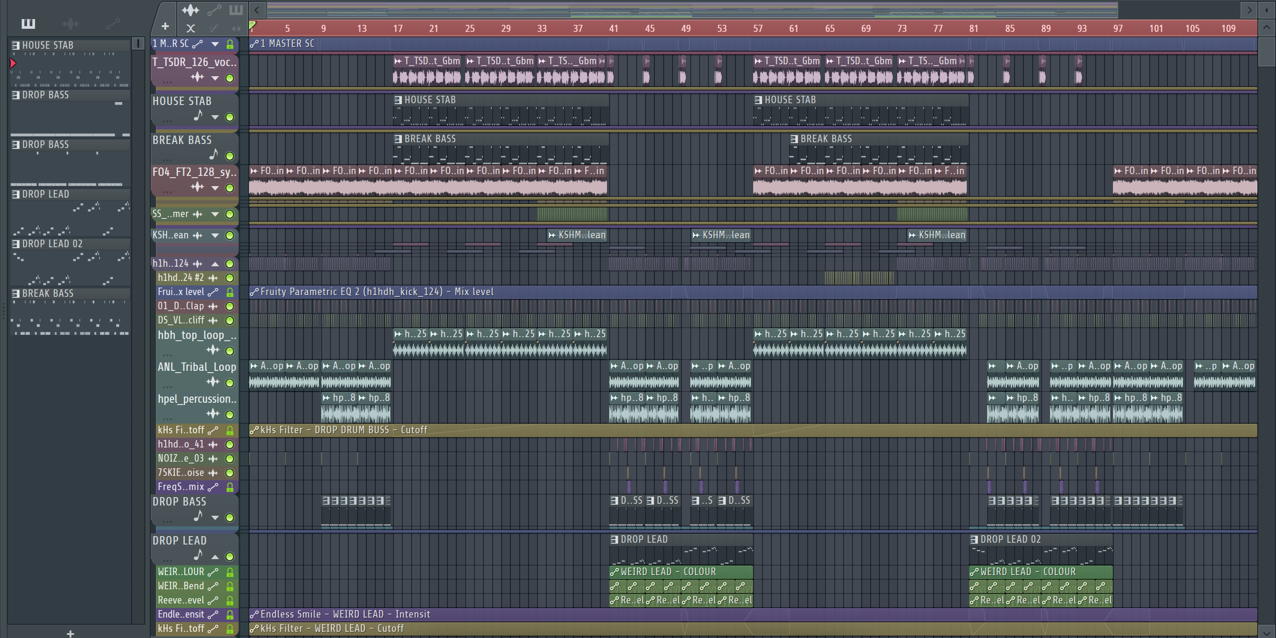The height and width of the screenshot is (638, 1276).
Task: Mute the hbh_top_loop track
Action: click(230, 351)
